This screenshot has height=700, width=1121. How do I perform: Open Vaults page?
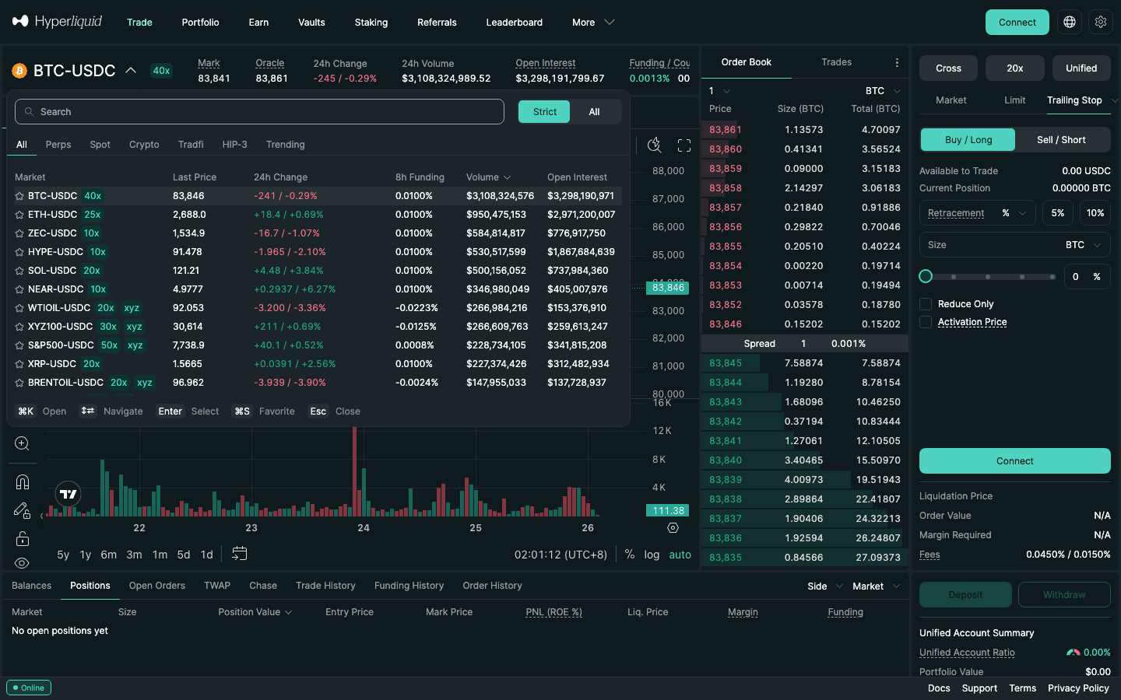[x=311, y=23]
